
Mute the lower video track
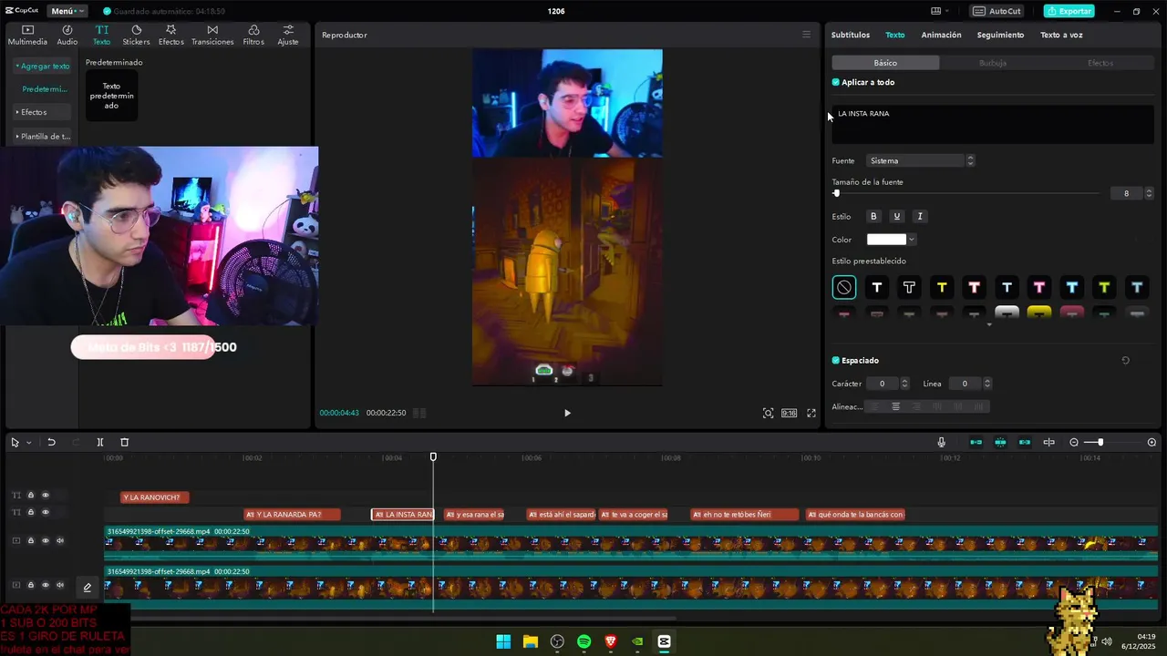(x=60, y=585)
